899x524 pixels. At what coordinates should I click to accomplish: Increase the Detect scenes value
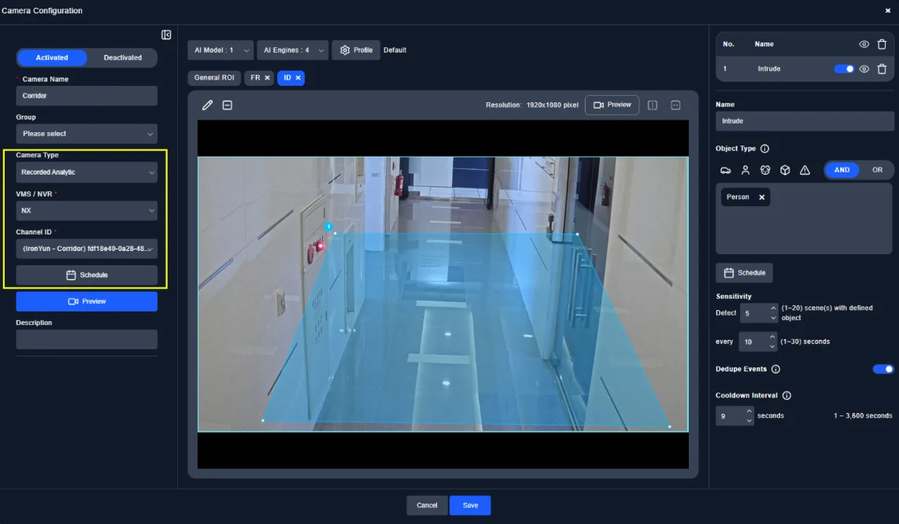(x=773, y=308)
